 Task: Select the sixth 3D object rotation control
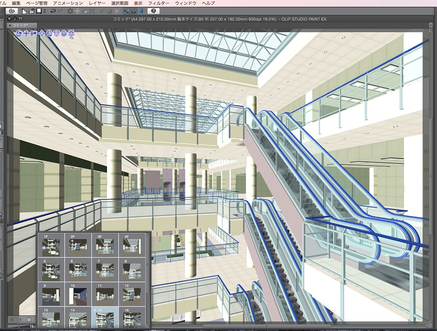pyautogui.click(x=56, y=34)
